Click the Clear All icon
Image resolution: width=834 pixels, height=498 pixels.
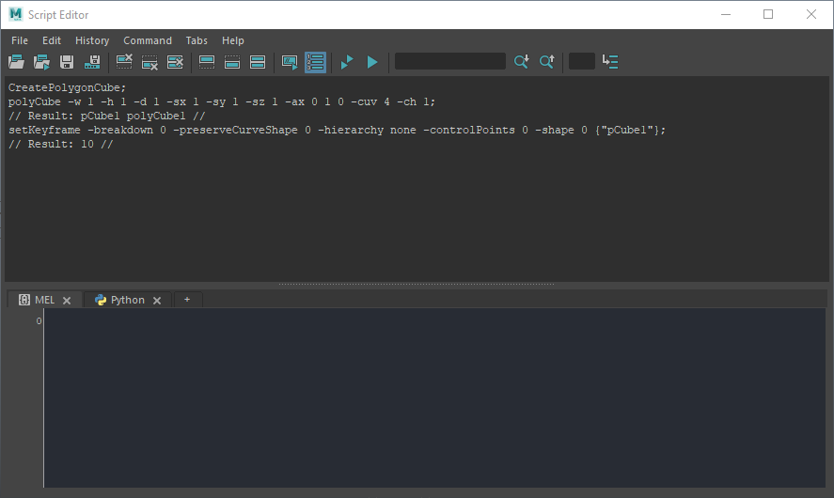[x=175, y=62]
